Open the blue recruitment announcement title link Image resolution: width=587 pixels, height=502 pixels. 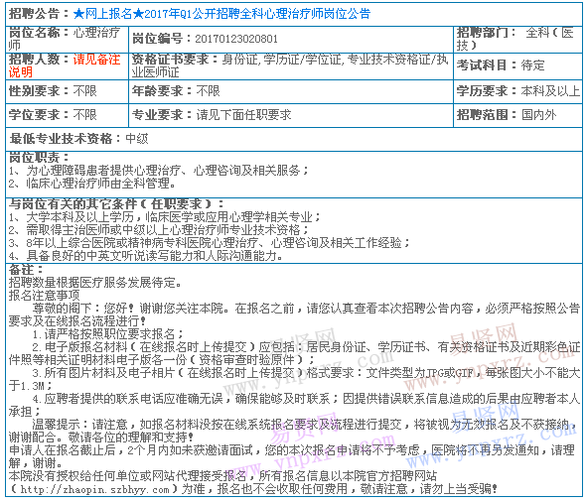[x=221, y=14]
